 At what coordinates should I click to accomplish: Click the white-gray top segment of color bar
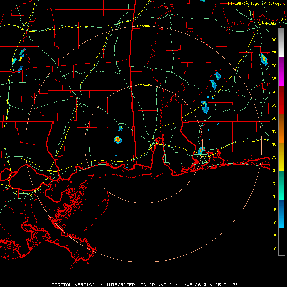tap(282, 43)
